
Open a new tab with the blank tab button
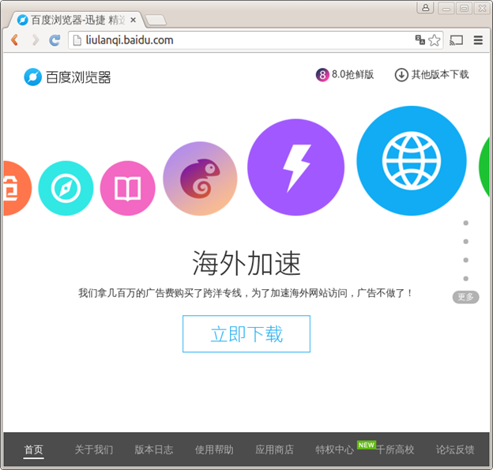click(156, 20)
